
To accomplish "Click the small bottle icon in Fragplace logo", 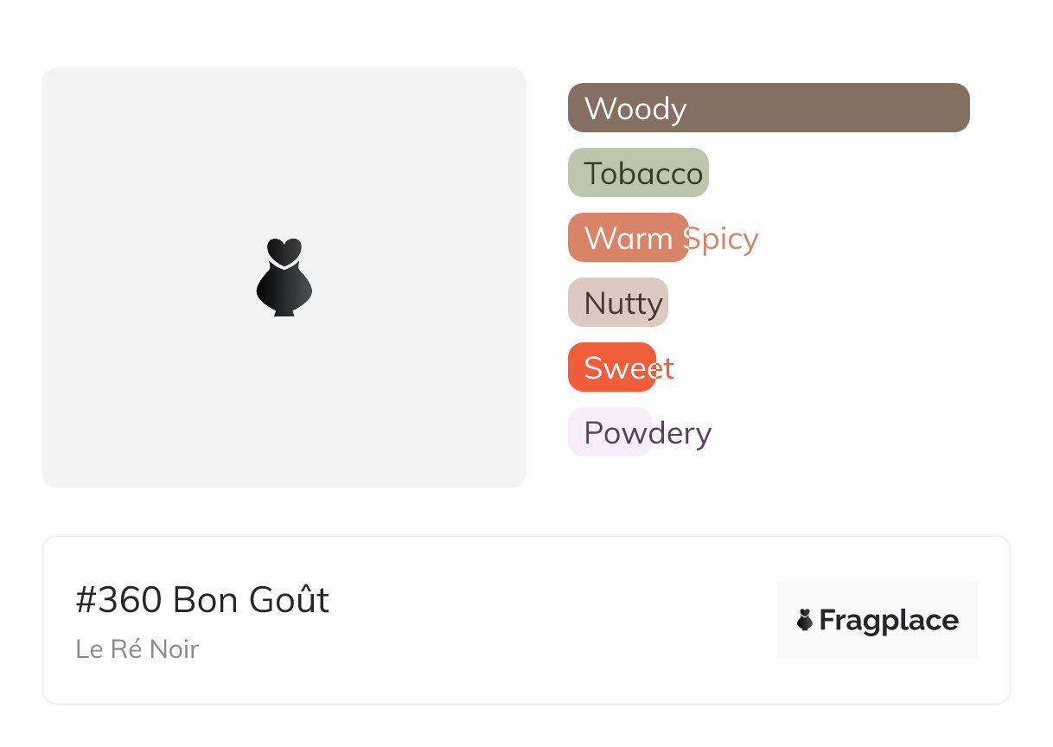I will click(x=805, y=620).
